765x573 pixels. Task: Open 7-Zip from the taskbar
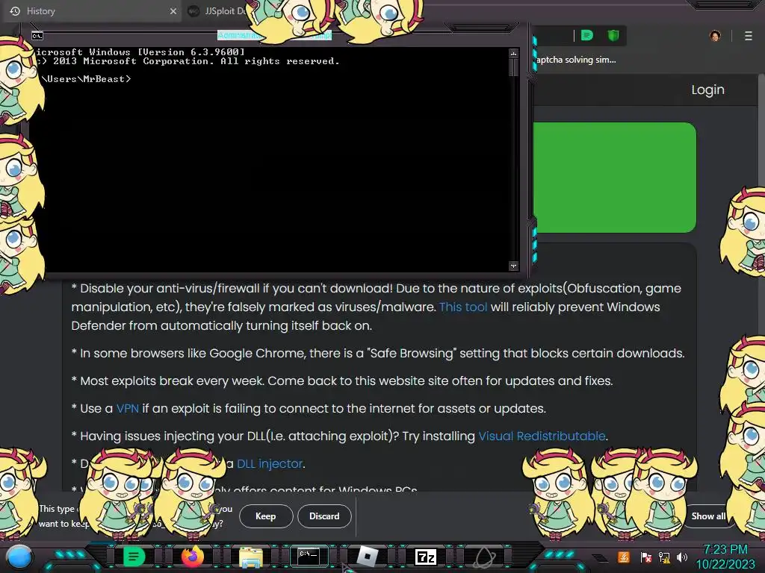pos(425,557)
